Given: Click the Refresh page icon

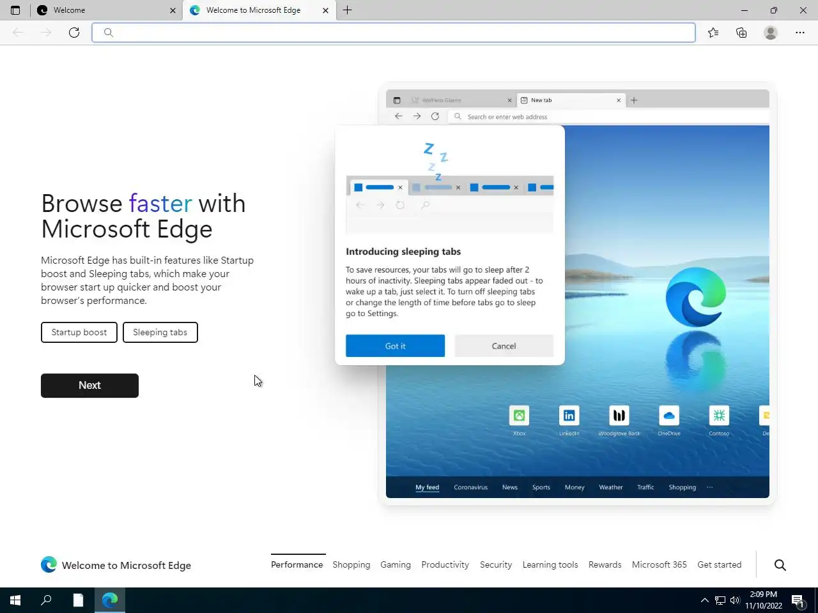Looking at the screenshot, I should 74,33.
